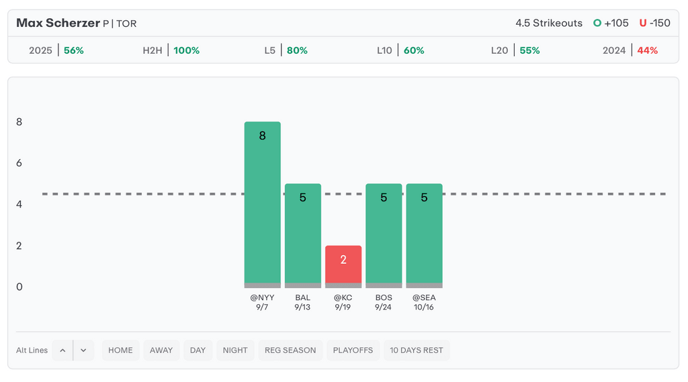
Task: Click the red @KC 9/19 bar
Action: point(343,266)
